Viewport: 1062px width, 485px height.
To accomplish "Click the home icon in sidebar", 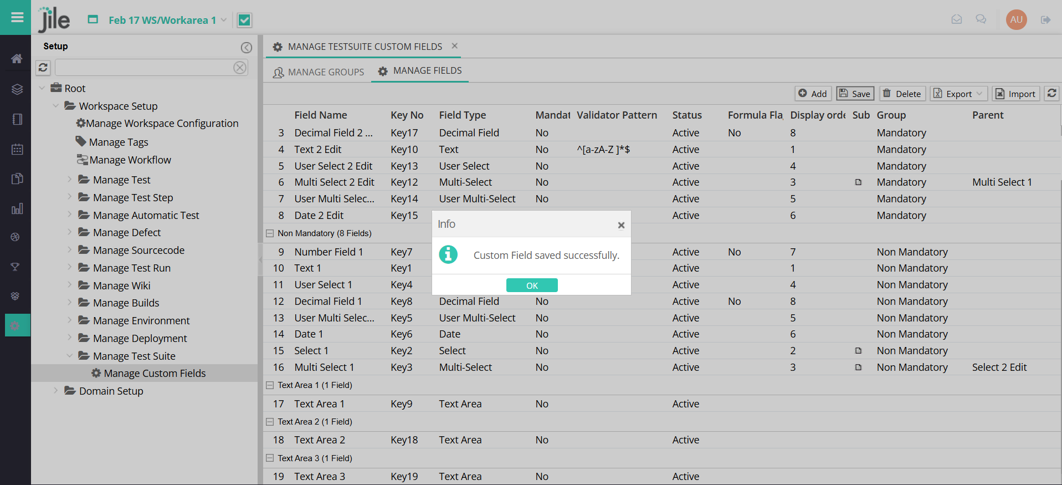I will coord(17,59).
